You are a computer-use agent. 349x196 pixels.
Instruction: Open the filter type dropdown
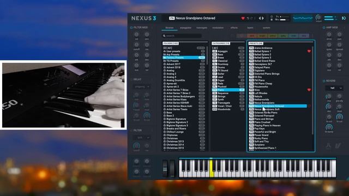coord(142,138)
